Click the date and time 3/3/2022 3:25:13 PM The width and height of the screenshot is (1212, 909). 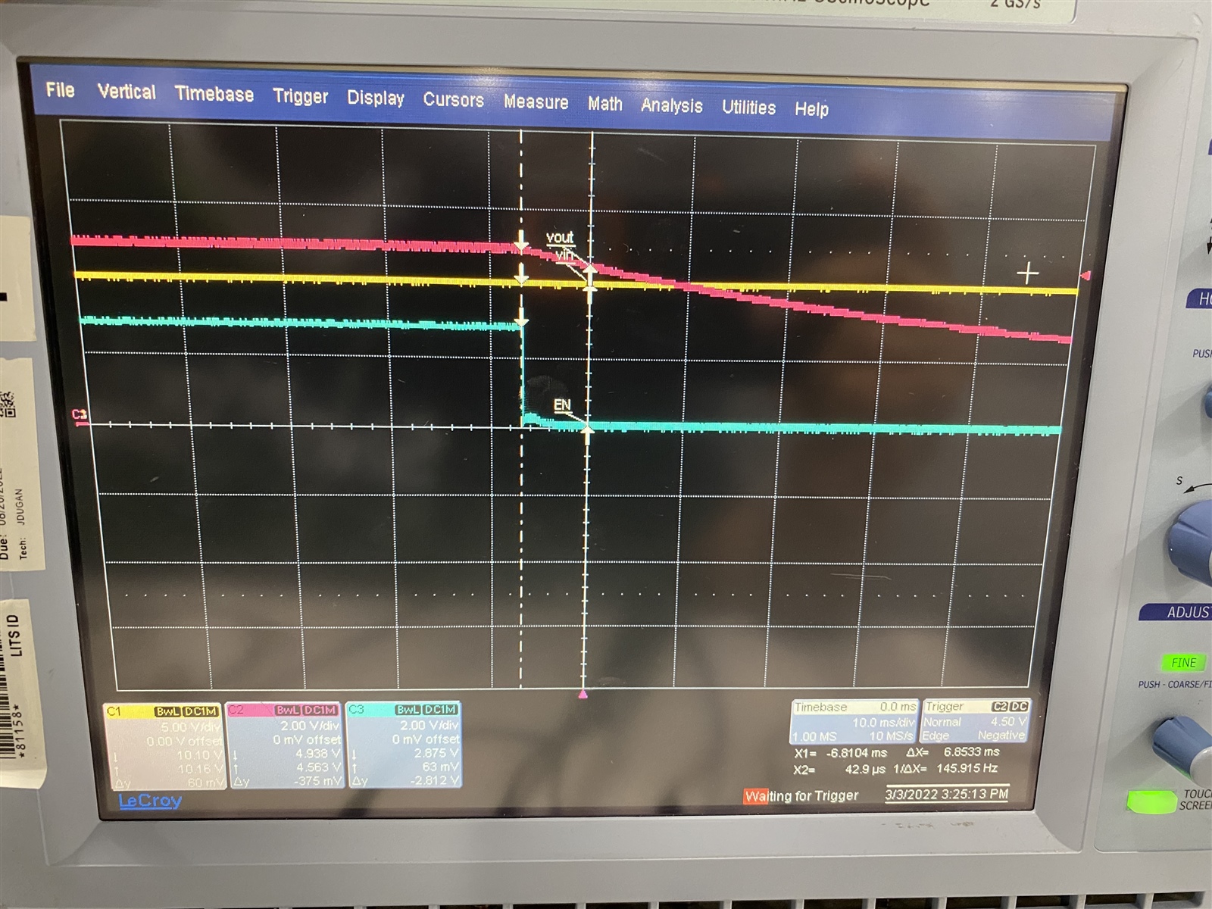[946, 794]
